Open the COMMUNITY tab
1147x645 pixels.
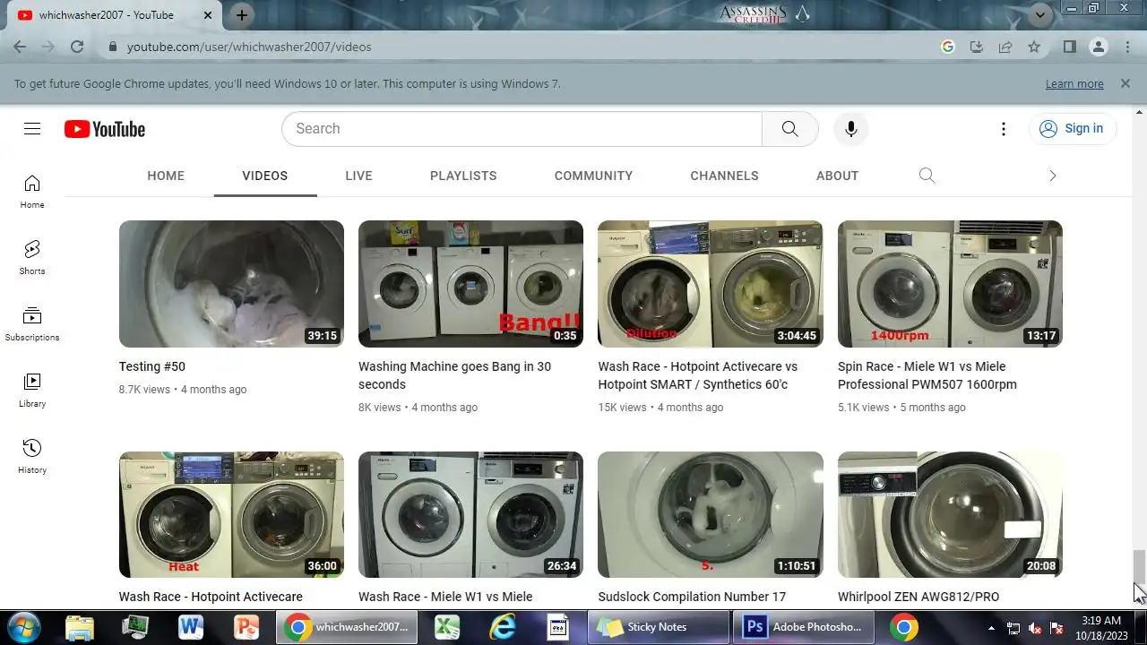pos(593,176)
